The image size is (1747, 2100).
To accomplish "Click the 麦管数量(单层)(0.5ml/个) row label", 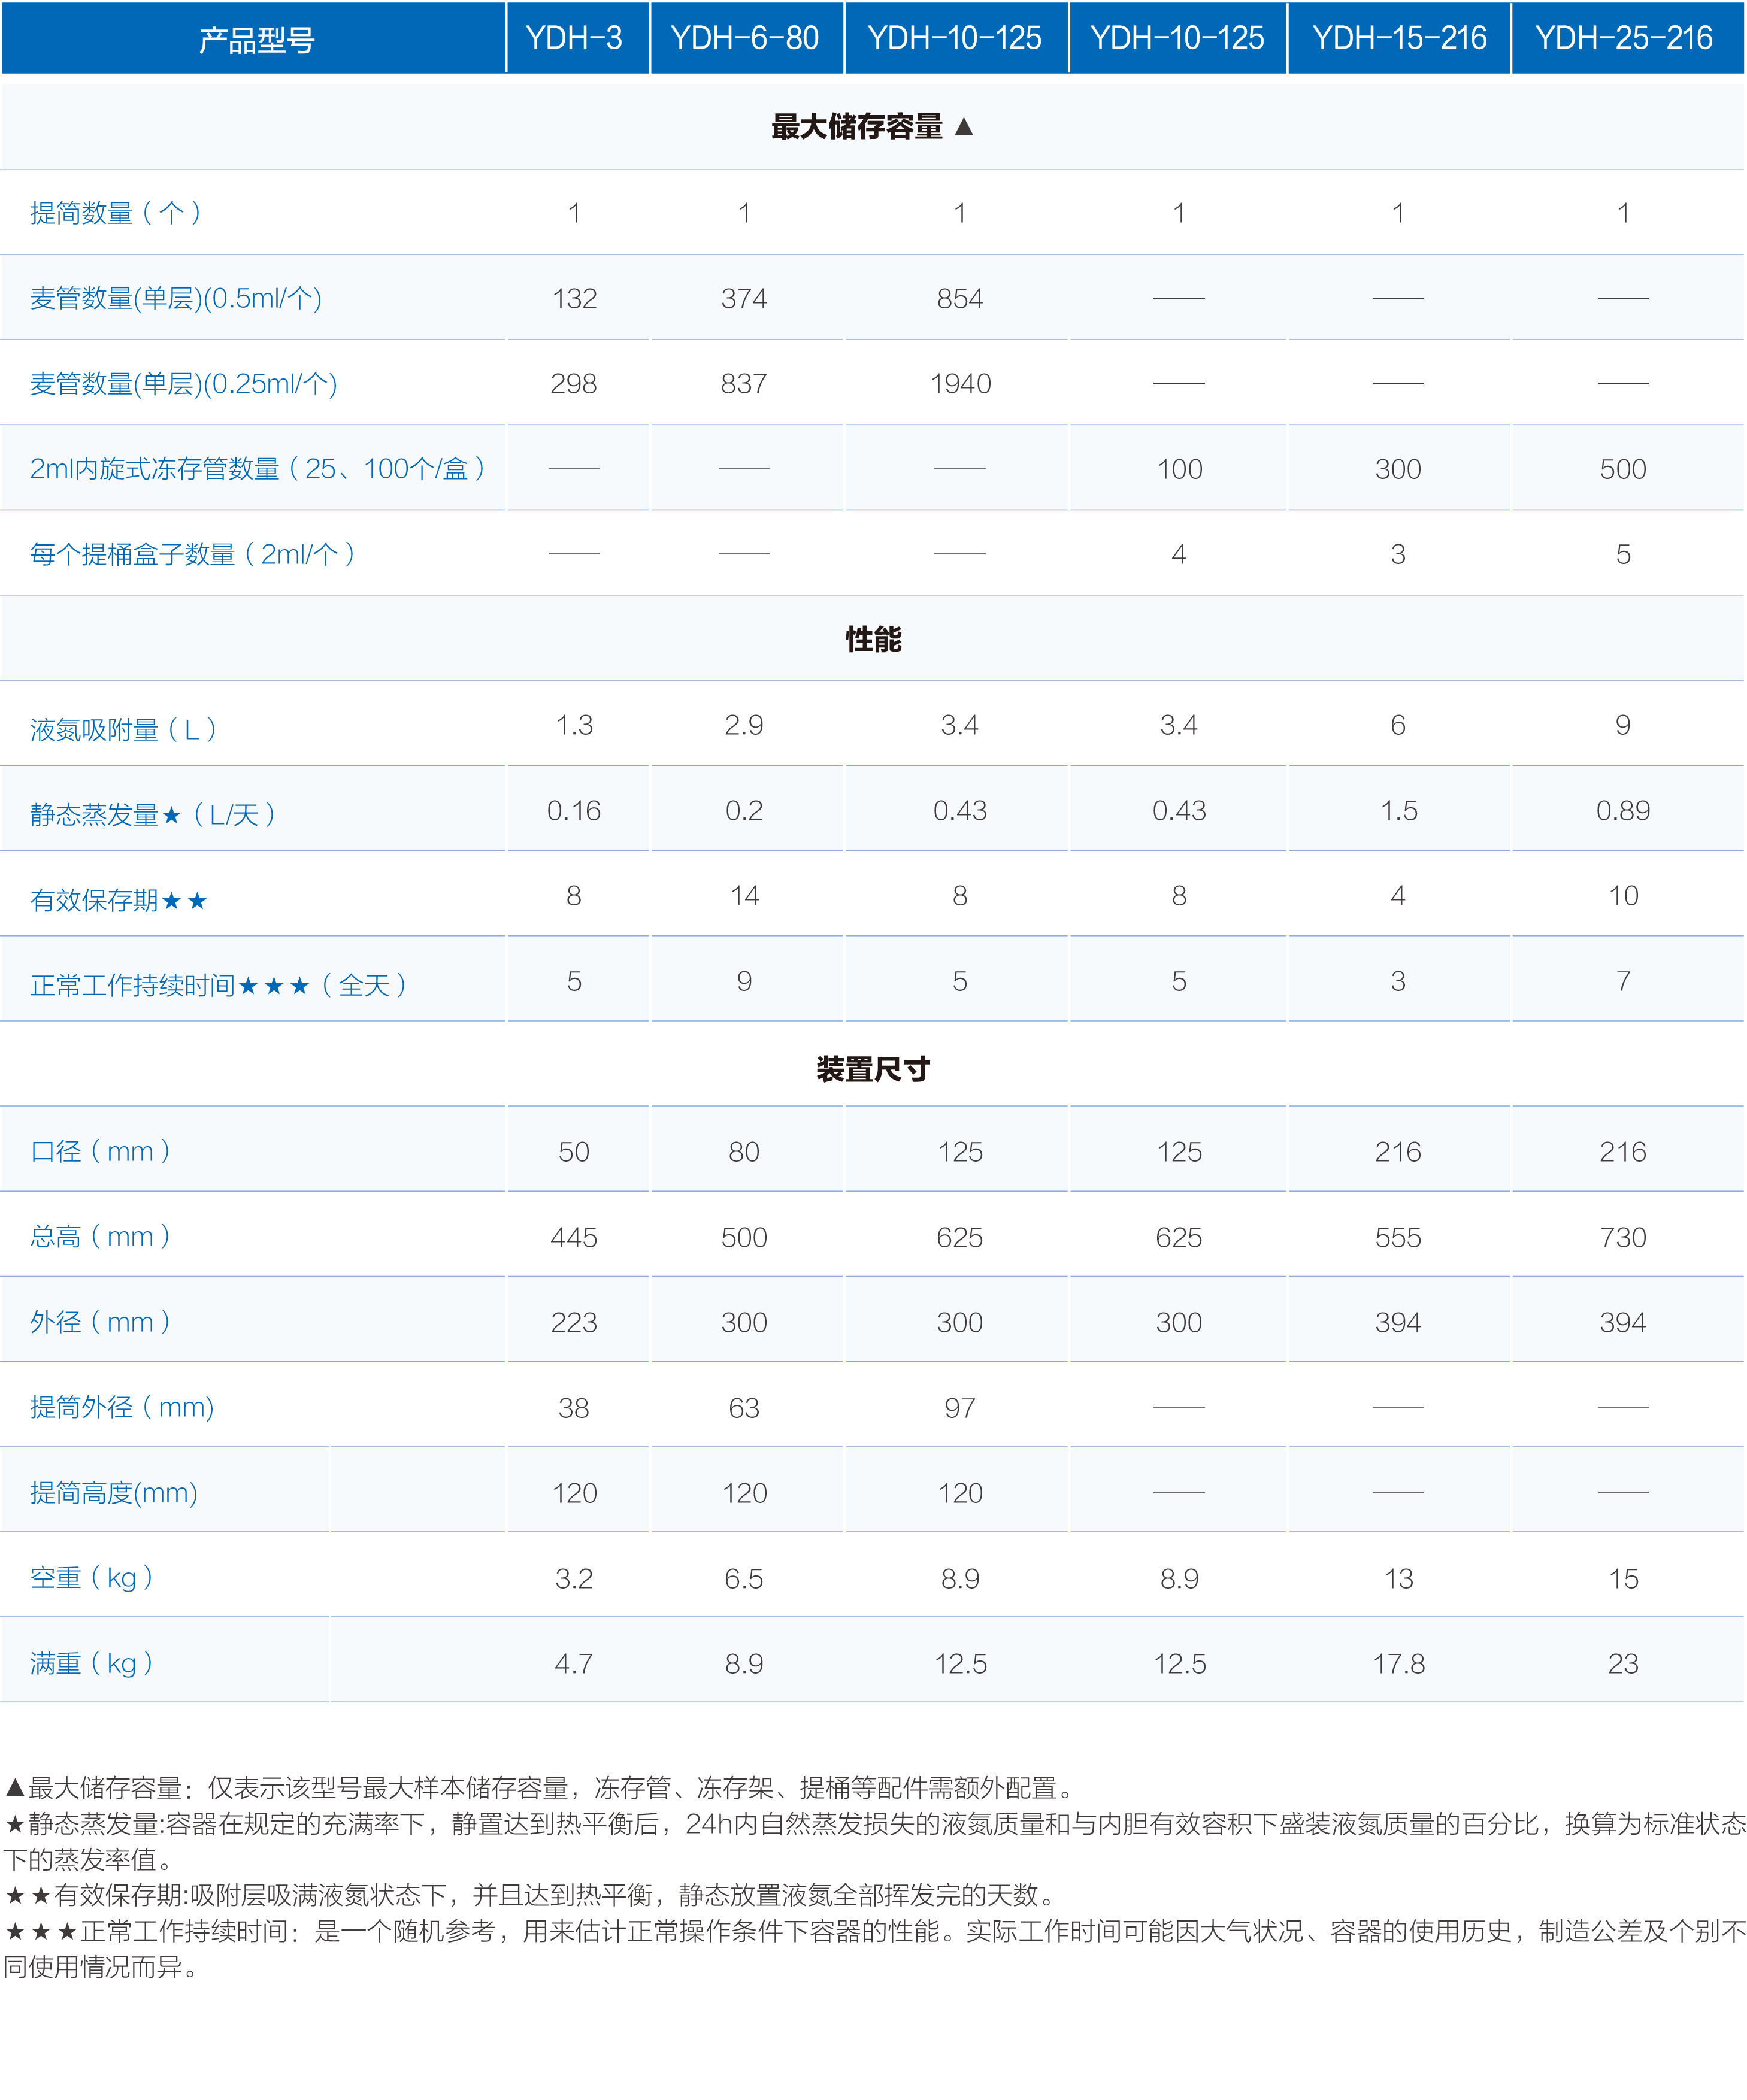I will [176, 298].
